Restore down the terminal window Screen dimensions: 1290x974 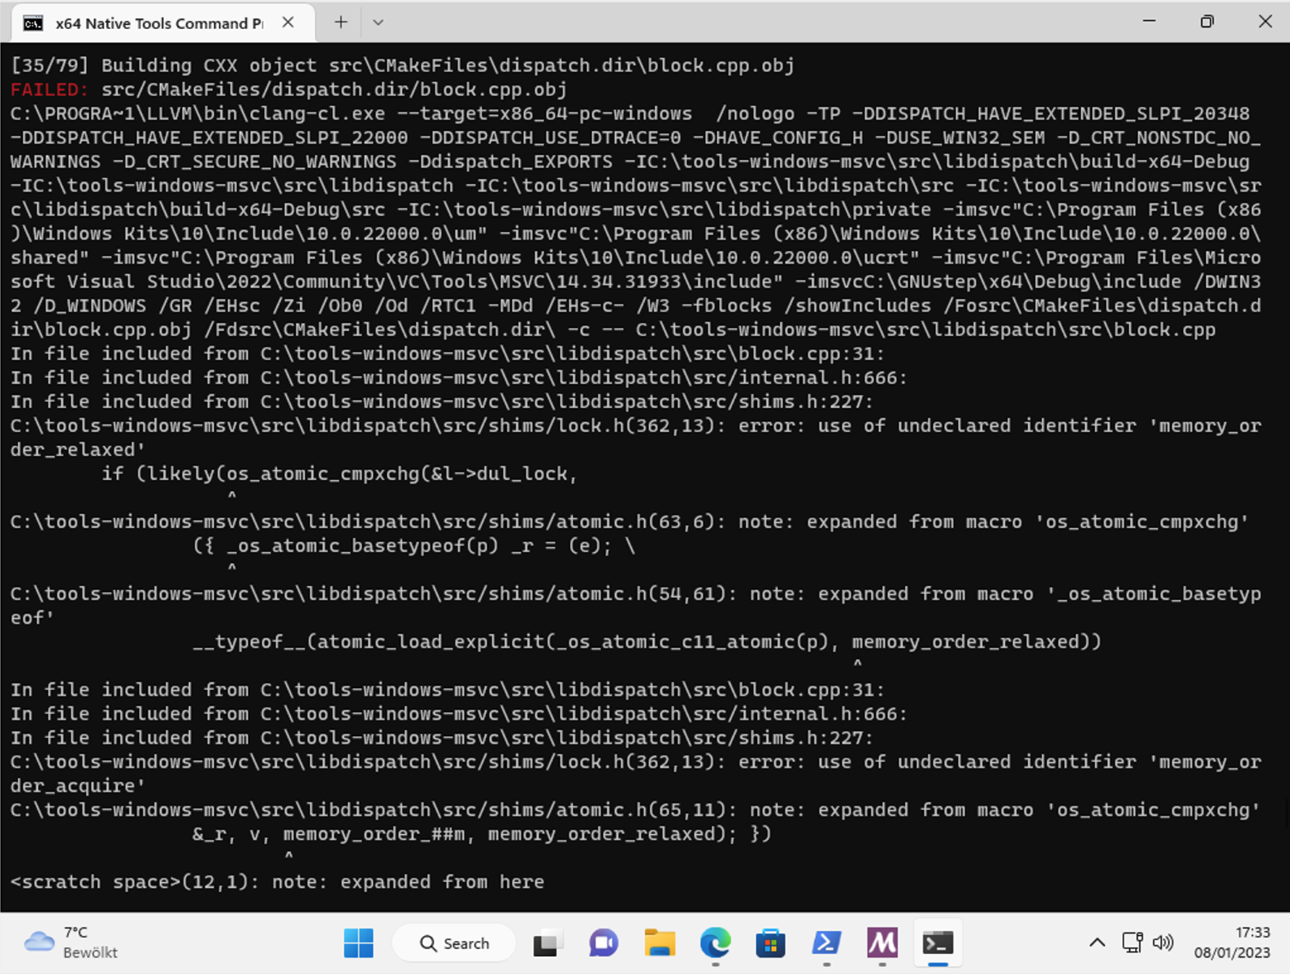pyautogui.click(x=1207, y=22)
